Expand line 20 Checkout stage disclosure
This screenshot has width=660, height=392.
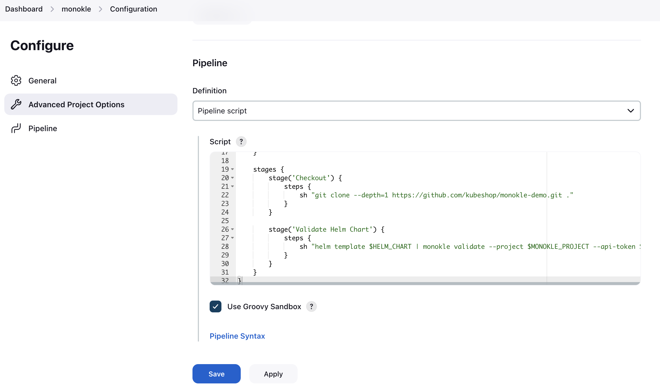pyautogui.click(x=232, y=178)
